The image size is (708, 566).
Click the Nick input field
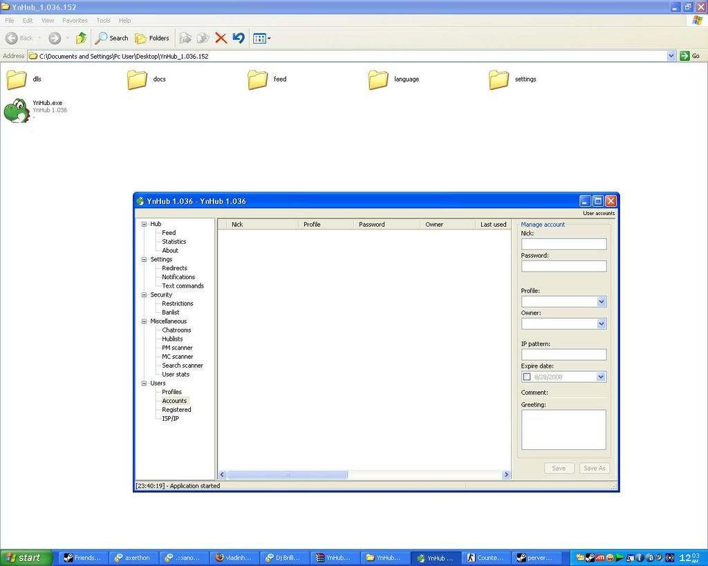point(563,244)
